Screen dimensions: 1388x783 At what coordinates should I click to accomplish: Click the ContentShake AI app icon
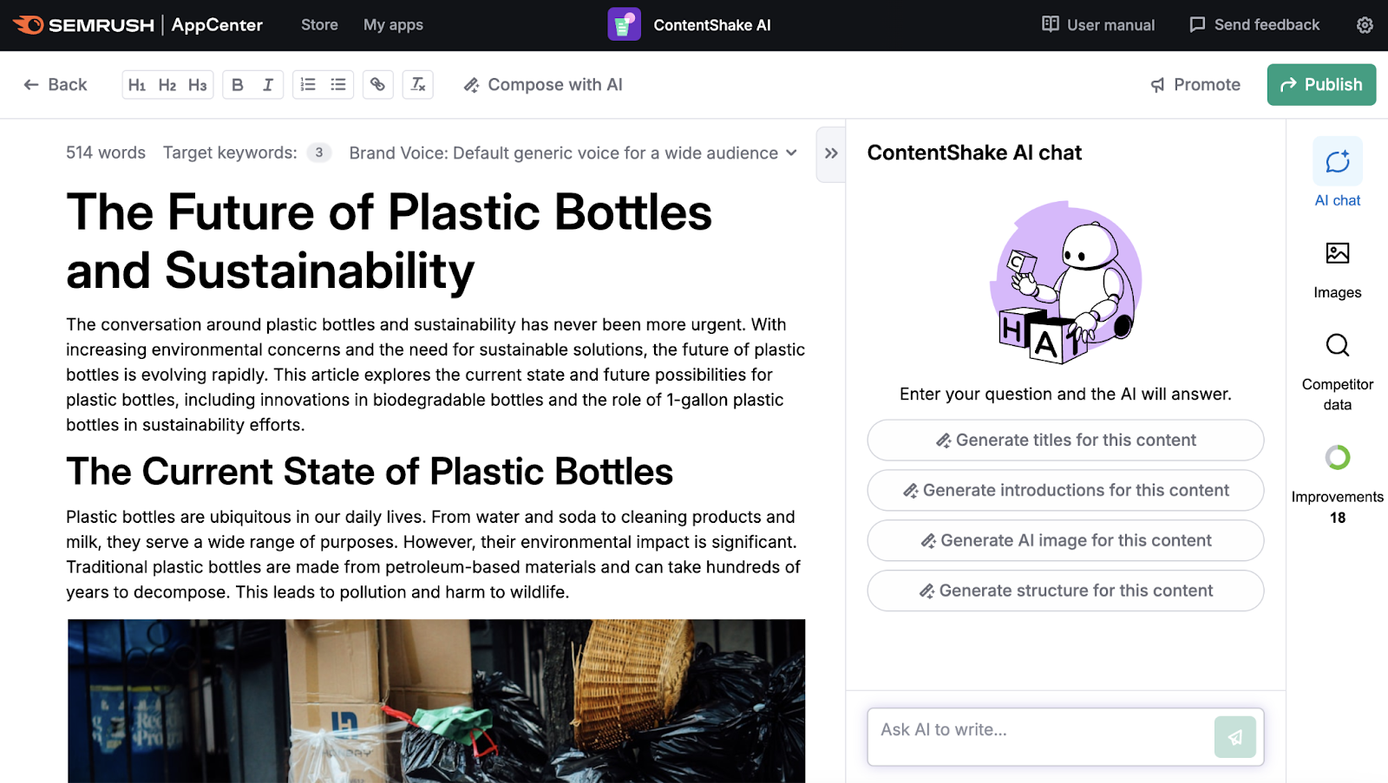click(624, 25)
